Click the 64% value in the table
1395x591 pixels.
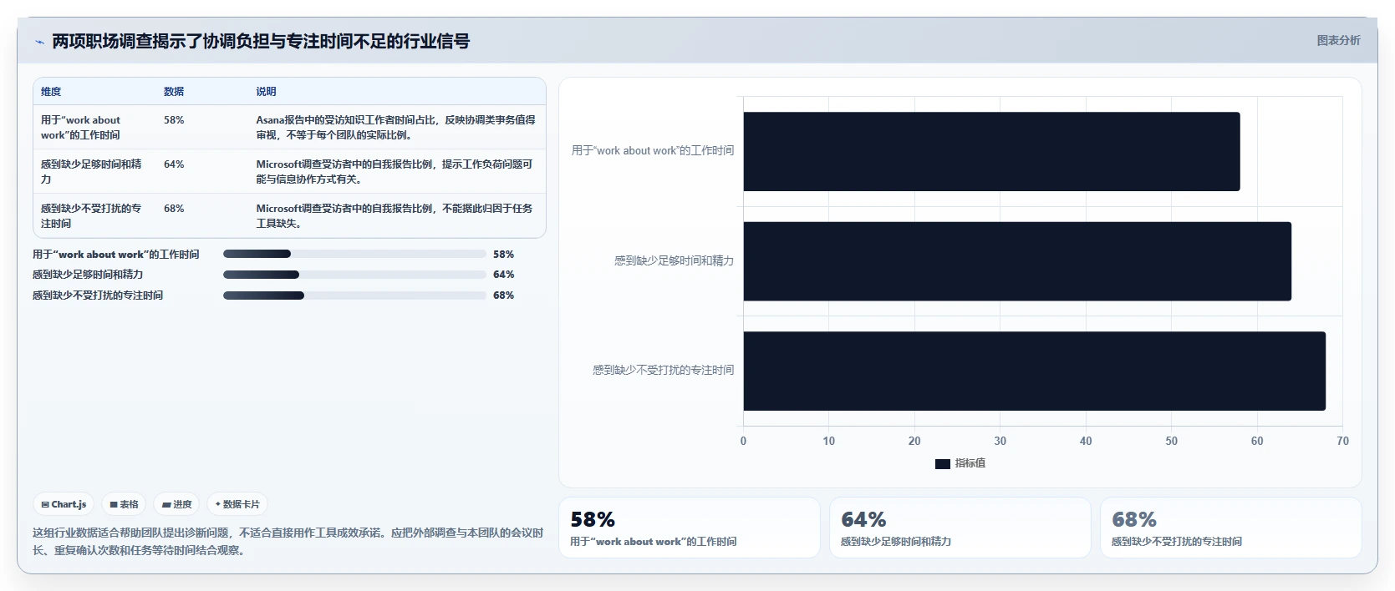pos(174,164)
